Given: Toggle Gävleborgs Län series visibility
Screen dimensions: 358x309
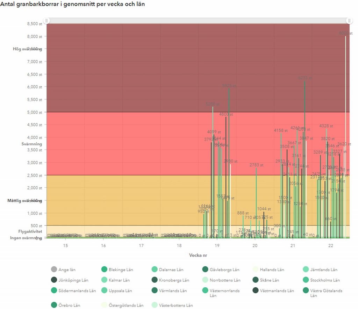Looking at the screenshot, I should [x=224, y=270].
